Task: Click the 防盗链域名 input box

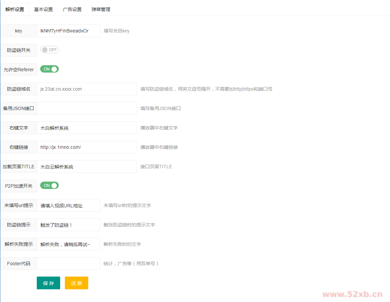Action: (x=87, y=89)
